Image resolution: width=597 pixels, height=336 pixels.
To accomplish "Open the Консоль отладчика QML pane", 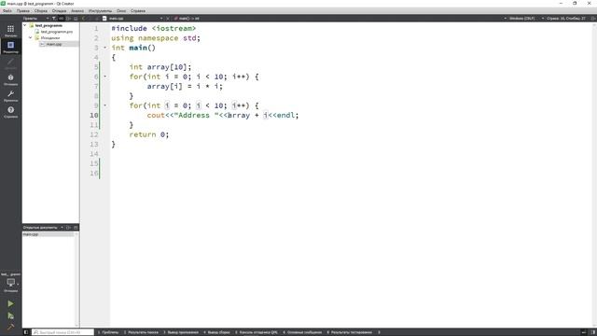I will (x=257, y=332).
